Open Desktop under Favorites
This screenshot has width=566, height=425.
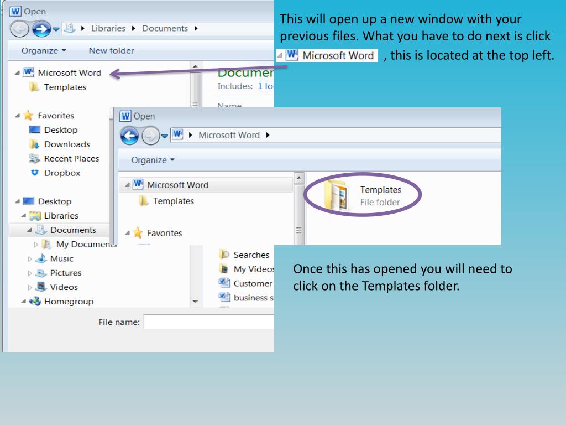pyautogui.click(x=61, y=129)
